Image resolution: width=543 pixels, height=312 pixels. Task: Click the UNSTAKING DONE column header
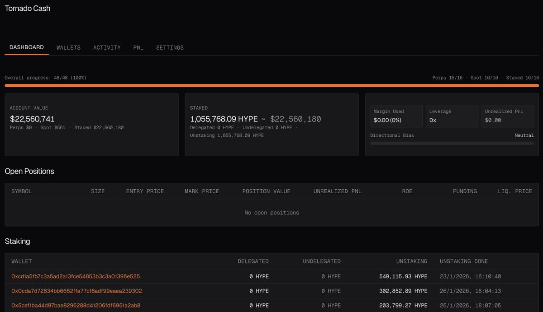point(464,261)
